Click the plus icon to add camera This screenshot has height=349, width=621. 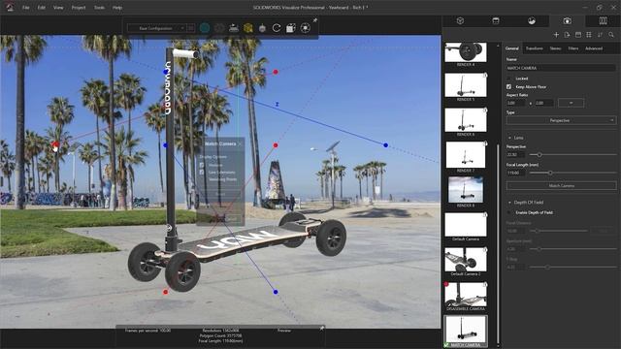pos(556,35)
